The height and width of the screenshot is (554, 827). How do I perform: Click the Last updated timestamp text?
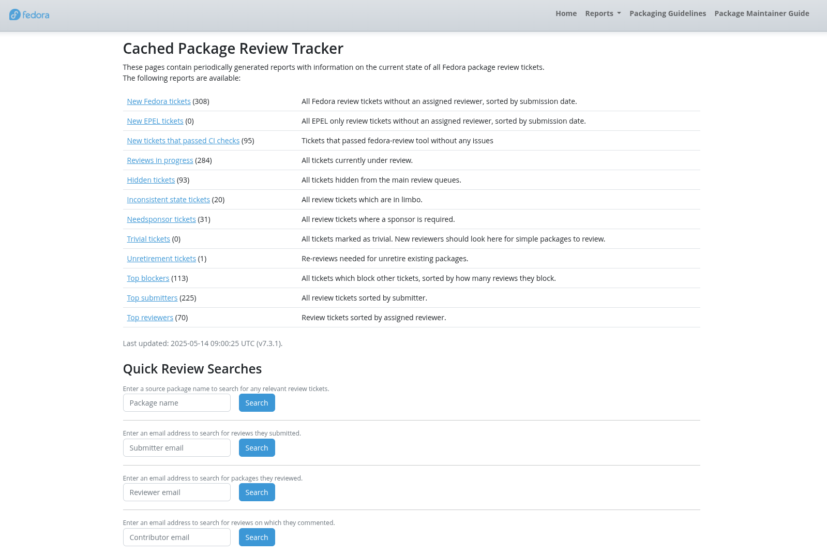203,343
